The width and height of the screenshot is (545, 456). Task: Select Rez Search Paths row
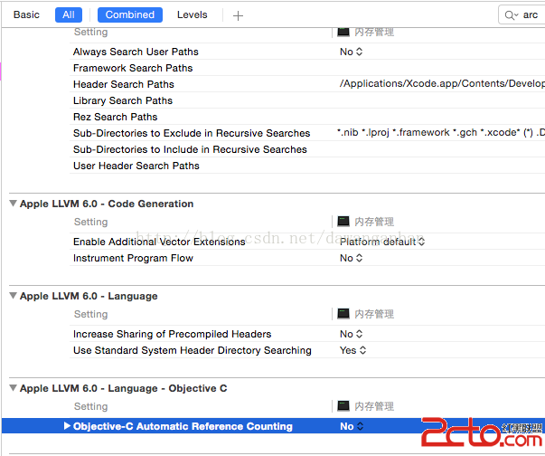pos(307,117)
